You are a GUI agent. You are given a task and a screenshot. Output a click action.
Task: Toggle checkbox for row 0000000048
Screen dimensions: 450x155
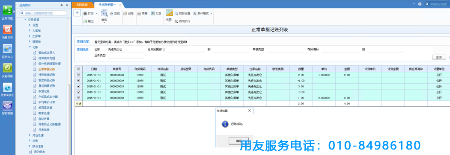tap(79, 75)
